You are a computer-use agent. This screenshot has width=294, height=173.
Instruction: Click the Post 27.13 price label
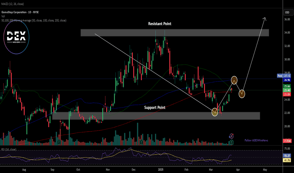click(x=284, y=76)
